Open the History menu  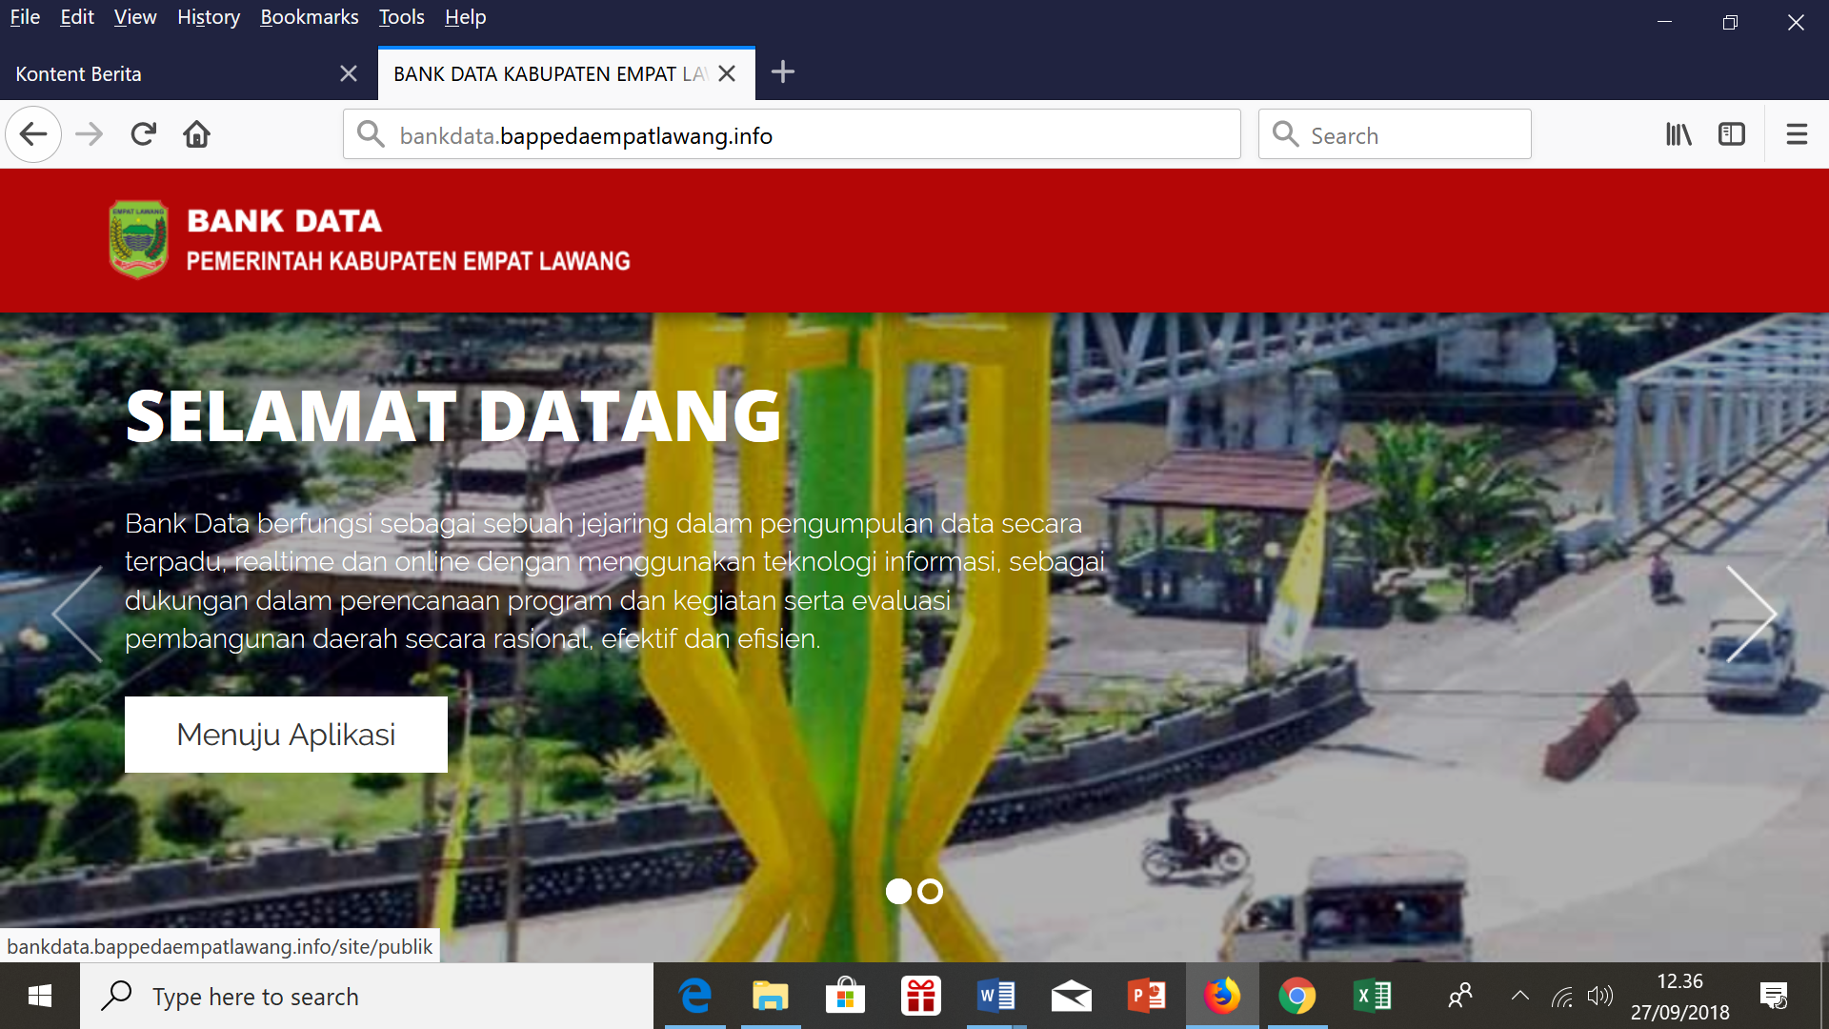pos(209,17)
